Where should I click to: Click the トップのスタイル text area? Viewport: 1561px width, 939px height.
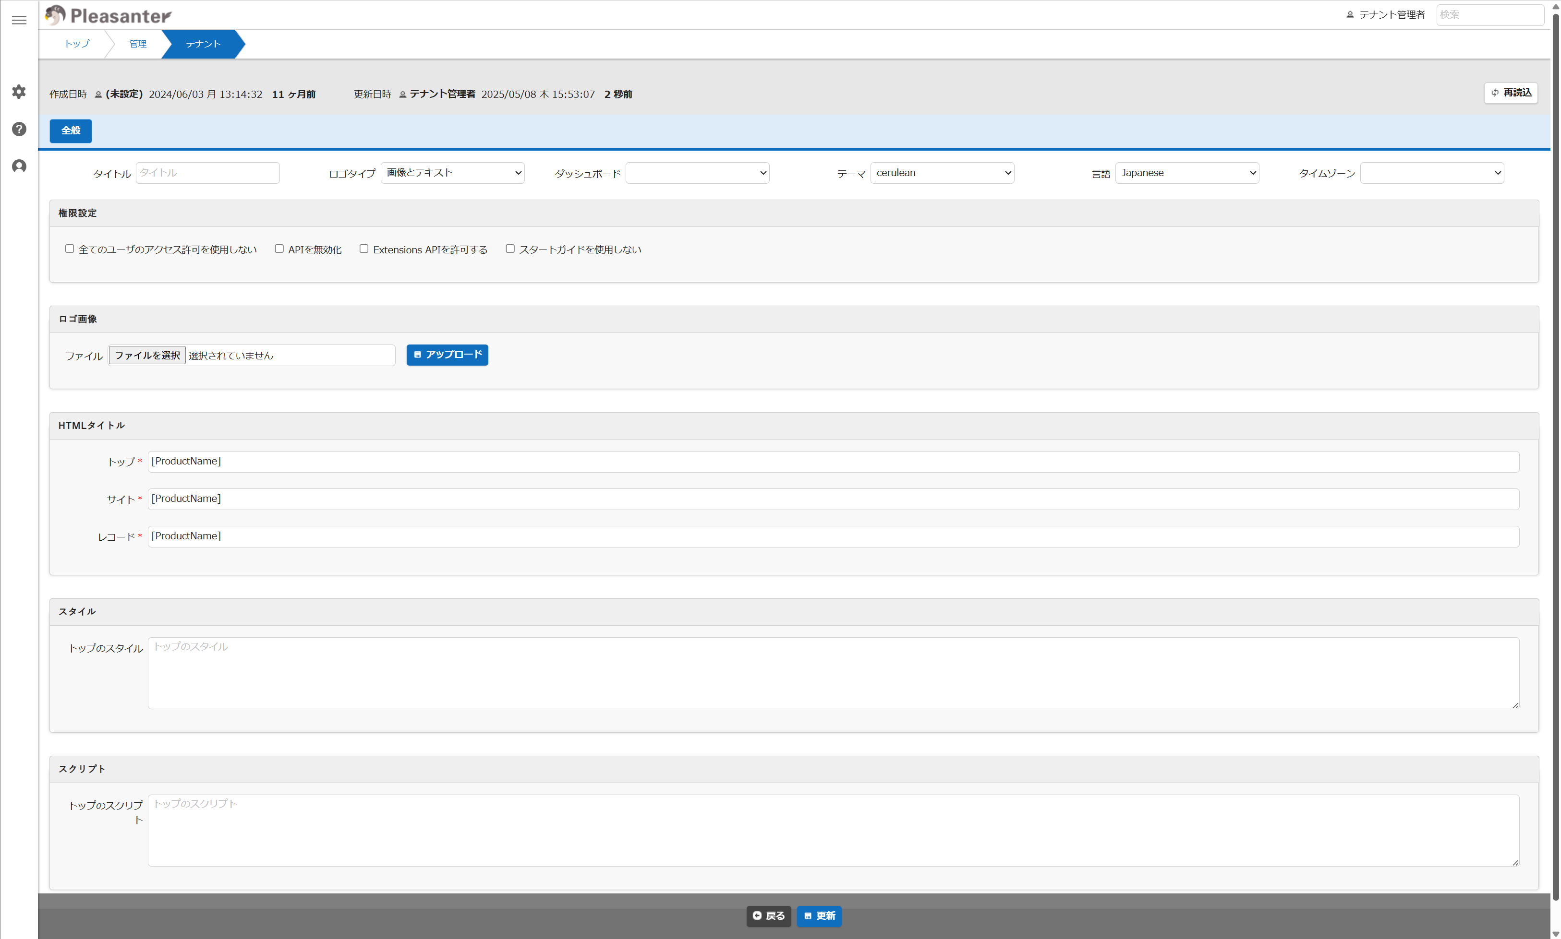[x=833, y=673]
